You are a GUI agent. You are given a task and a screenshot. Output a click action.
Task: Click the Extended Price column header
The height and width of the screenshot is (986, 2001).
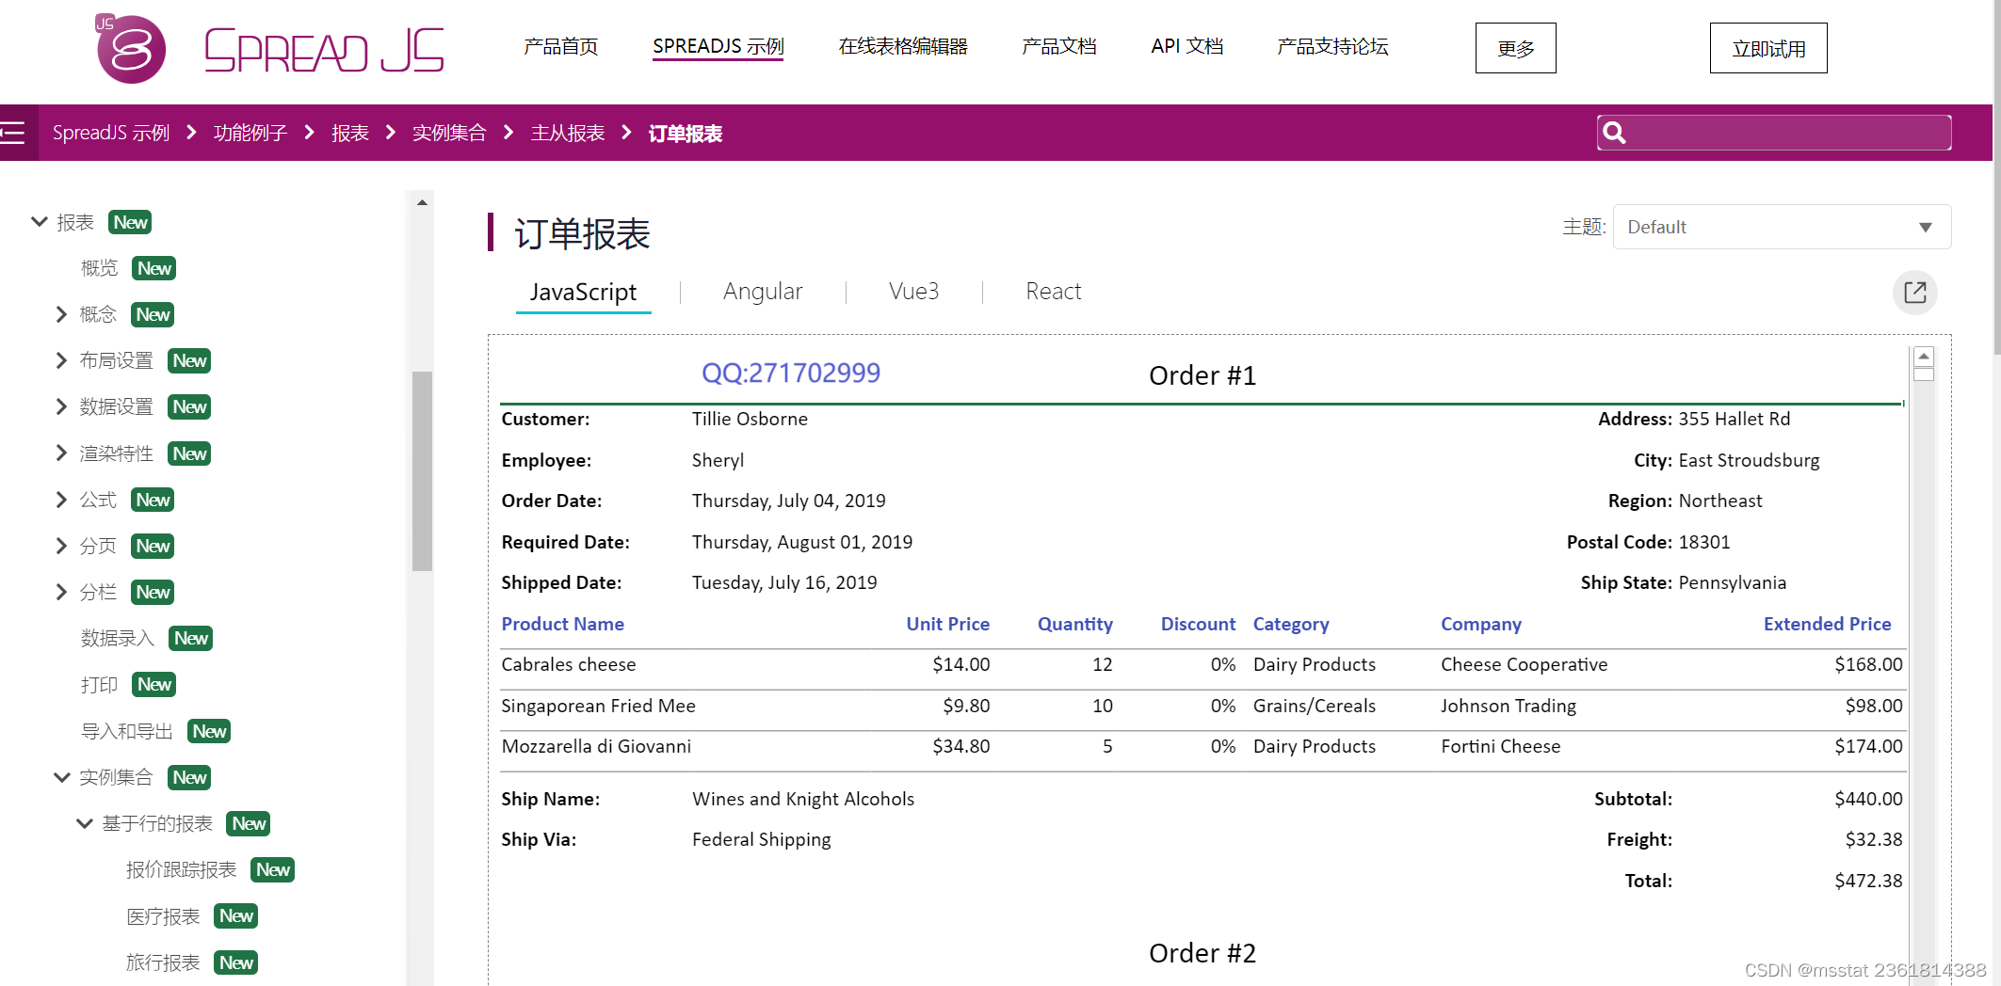tap(1827, 624)
